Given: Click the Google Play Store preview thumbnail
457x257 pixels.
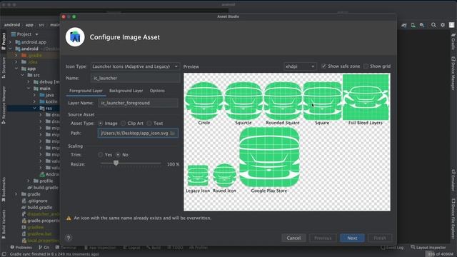Looking at the screenshot, I should click(269, 157).
